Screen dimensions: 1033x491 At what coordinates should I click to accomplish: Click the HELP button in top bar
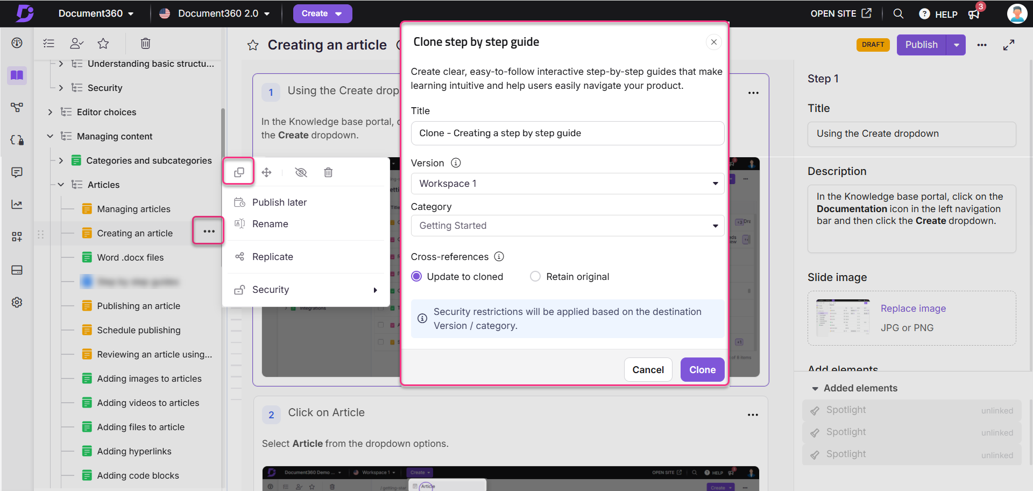coord(938,14)
